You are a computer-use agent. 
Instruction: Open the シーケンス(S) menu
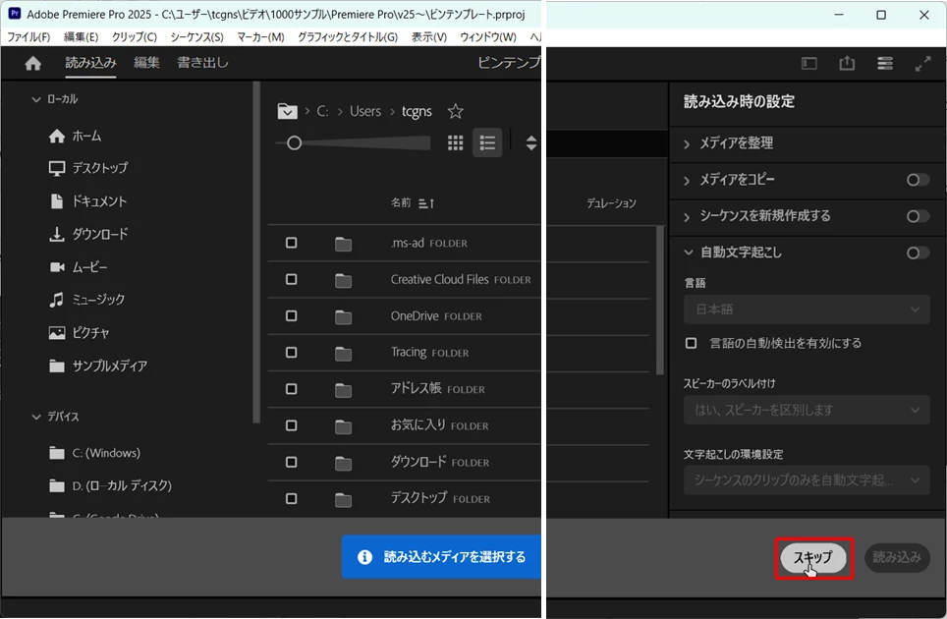click(196, 36)
